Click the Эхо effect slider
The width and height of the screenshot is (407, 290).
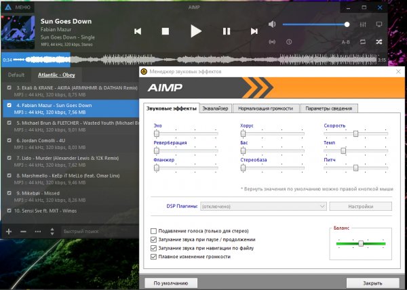click(x=186, y=133)
